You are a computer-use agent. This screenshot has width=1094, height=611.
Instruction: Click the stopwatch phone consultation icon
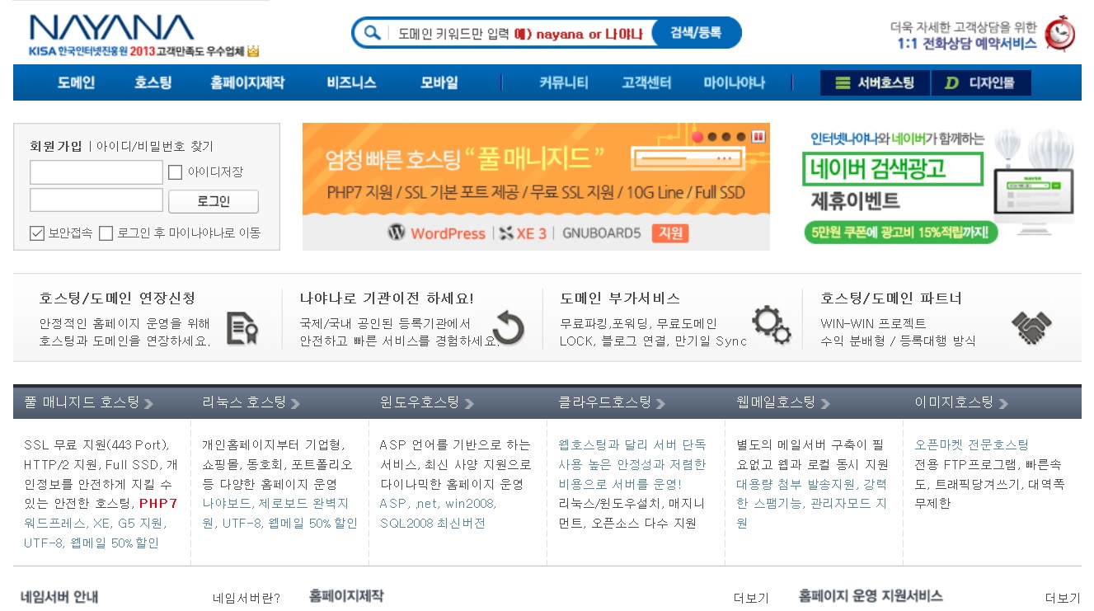click(1059, 33)
